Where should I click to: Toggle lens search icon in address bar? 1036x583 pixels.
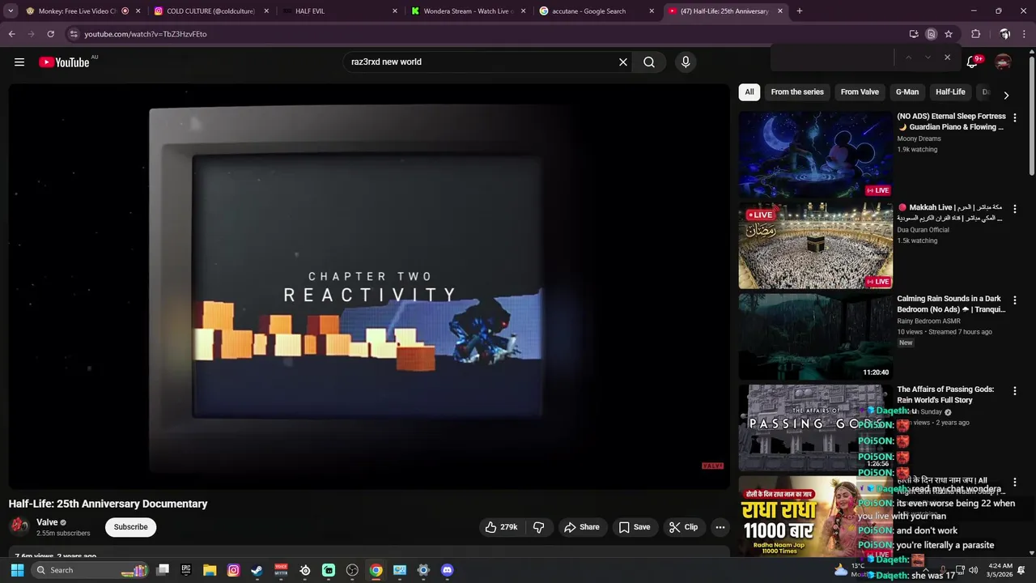[x=932, y=34]
